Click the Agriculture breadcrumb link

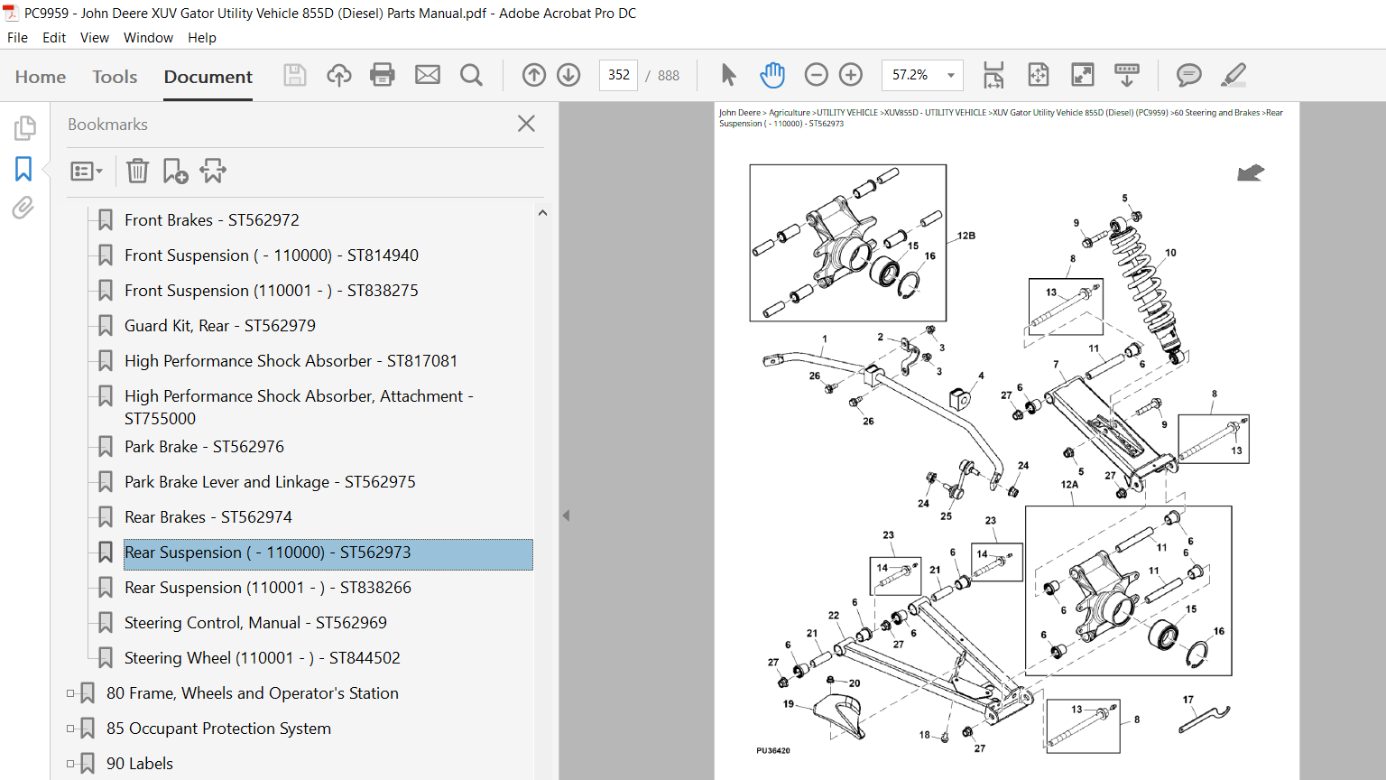click(x=790, y=113)
